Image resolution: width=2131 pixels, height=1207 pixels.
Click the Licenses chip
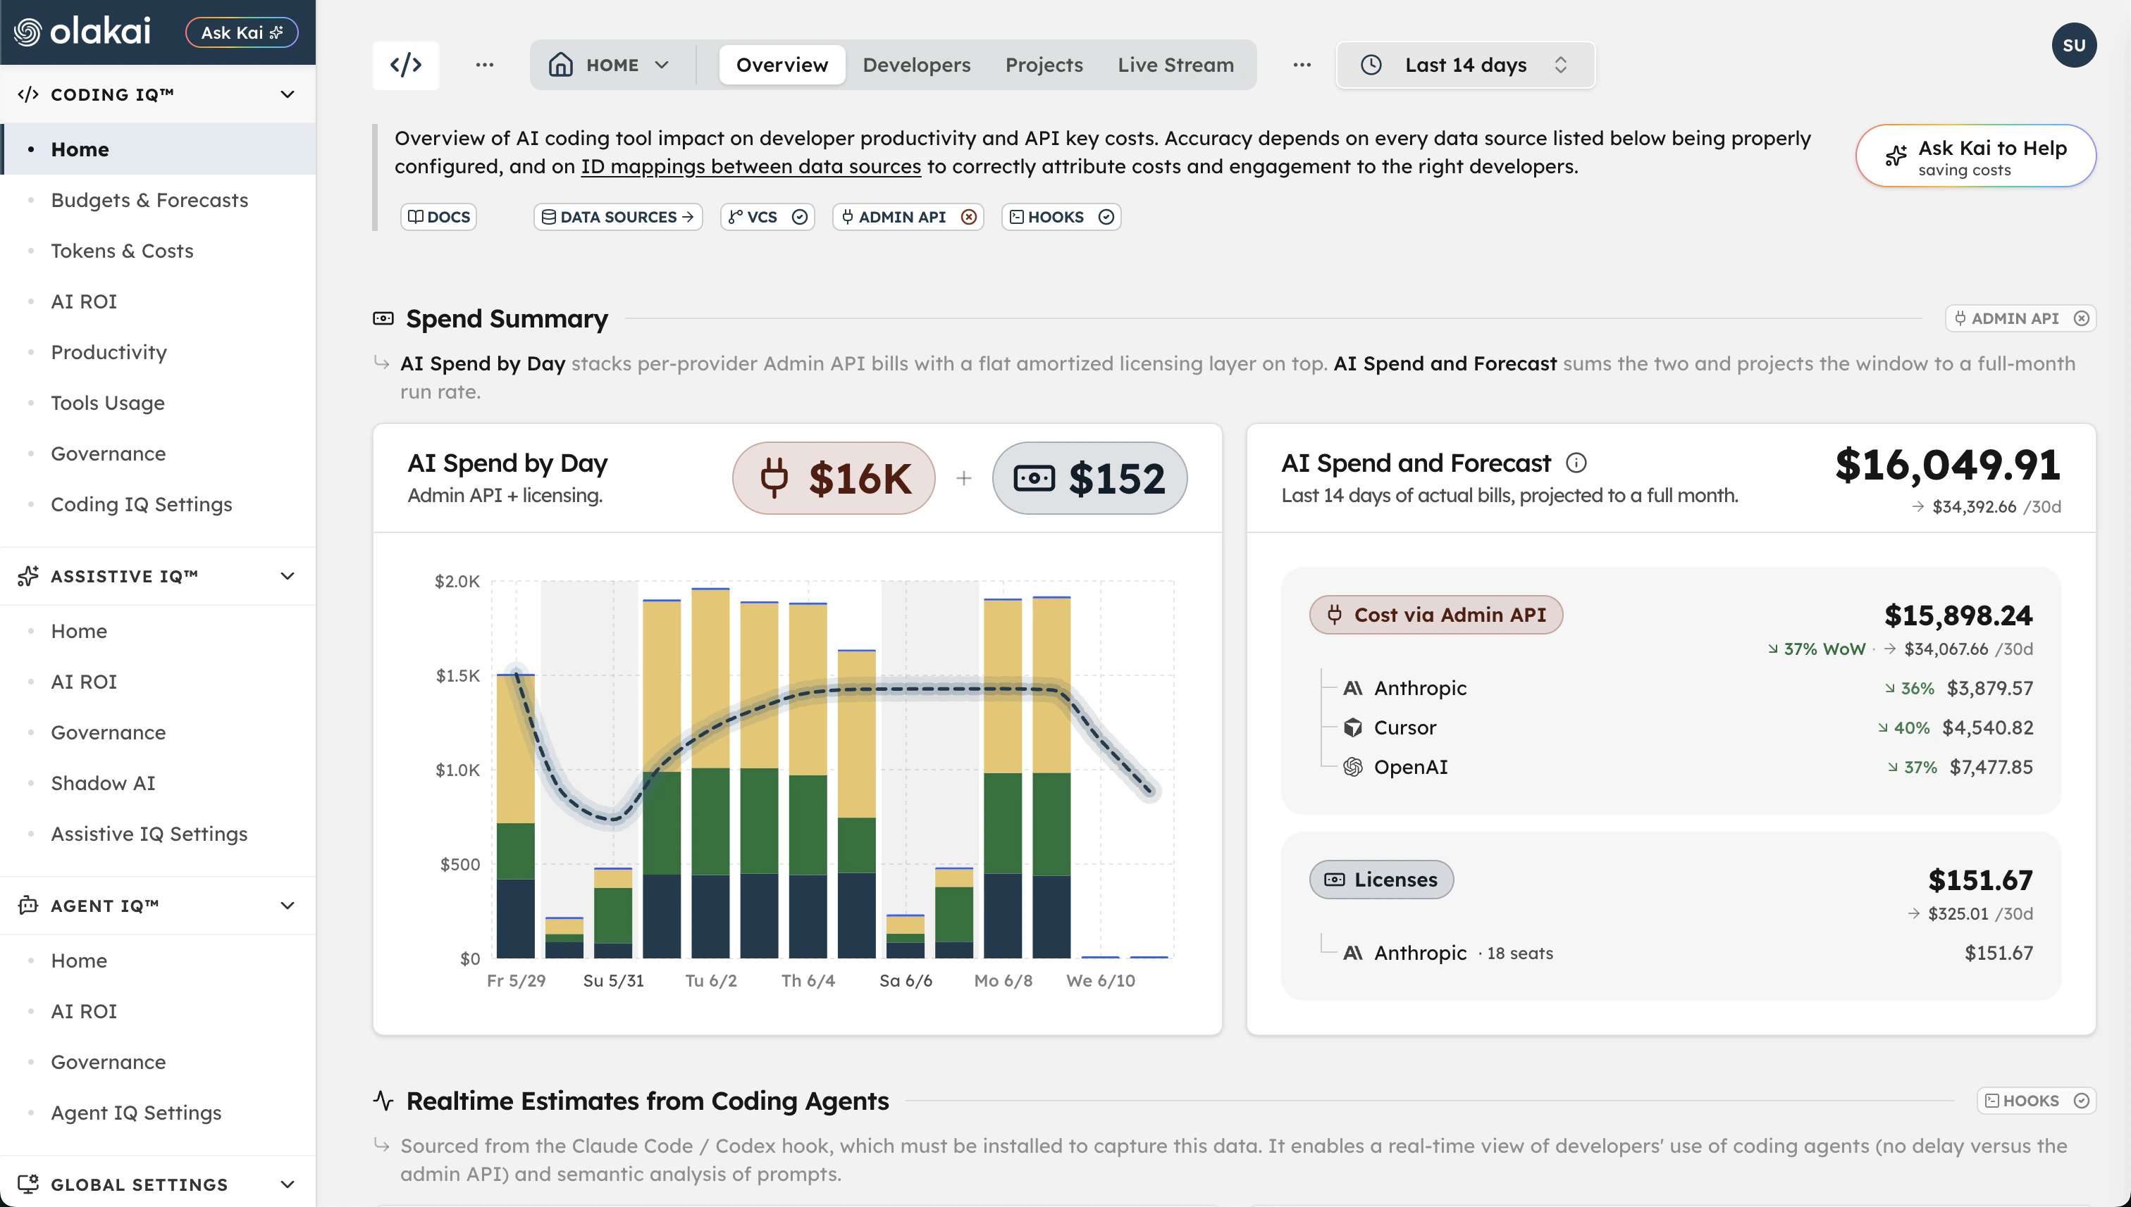[1381, 880]
